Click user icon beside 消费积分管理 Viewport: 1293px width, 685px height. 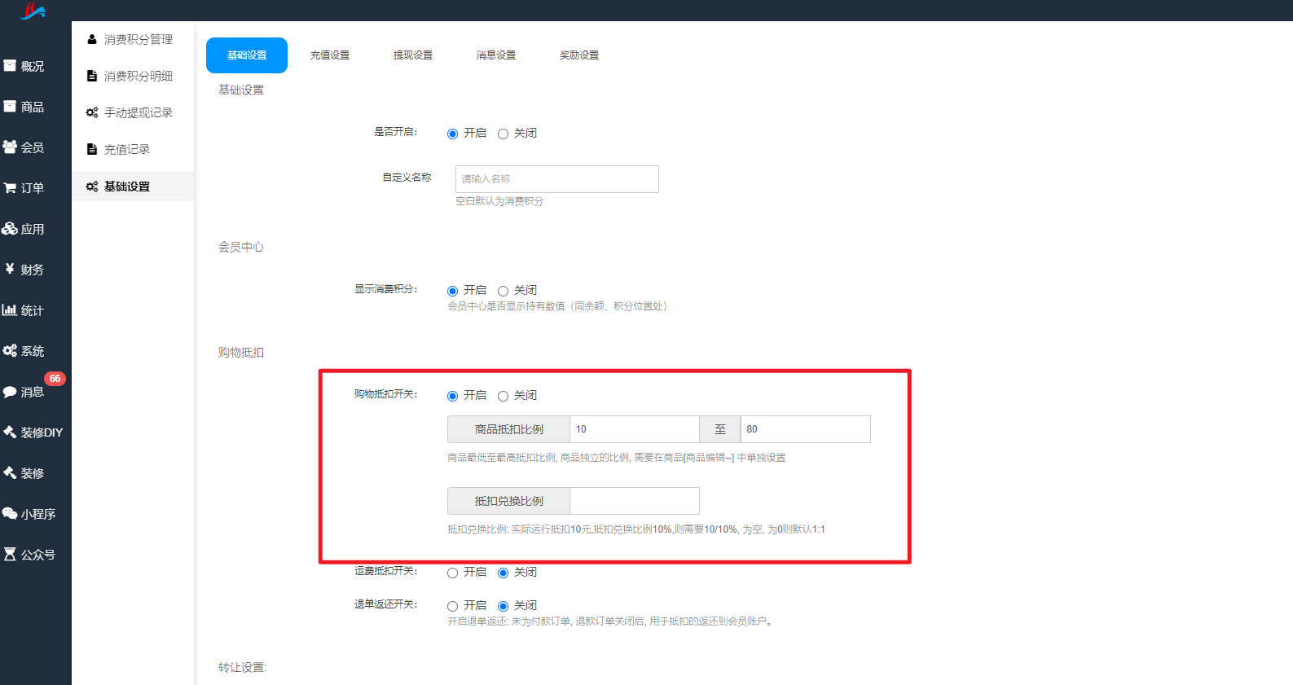pos(92,39)
